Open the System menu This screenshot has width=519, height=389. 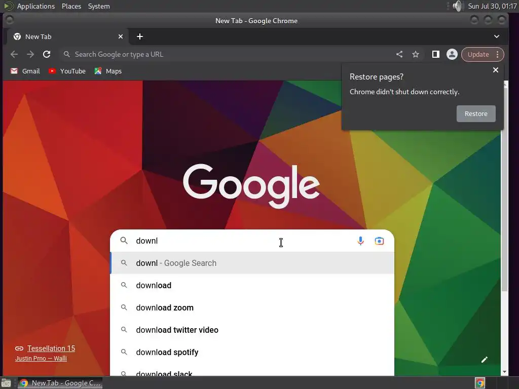(99, 6)
